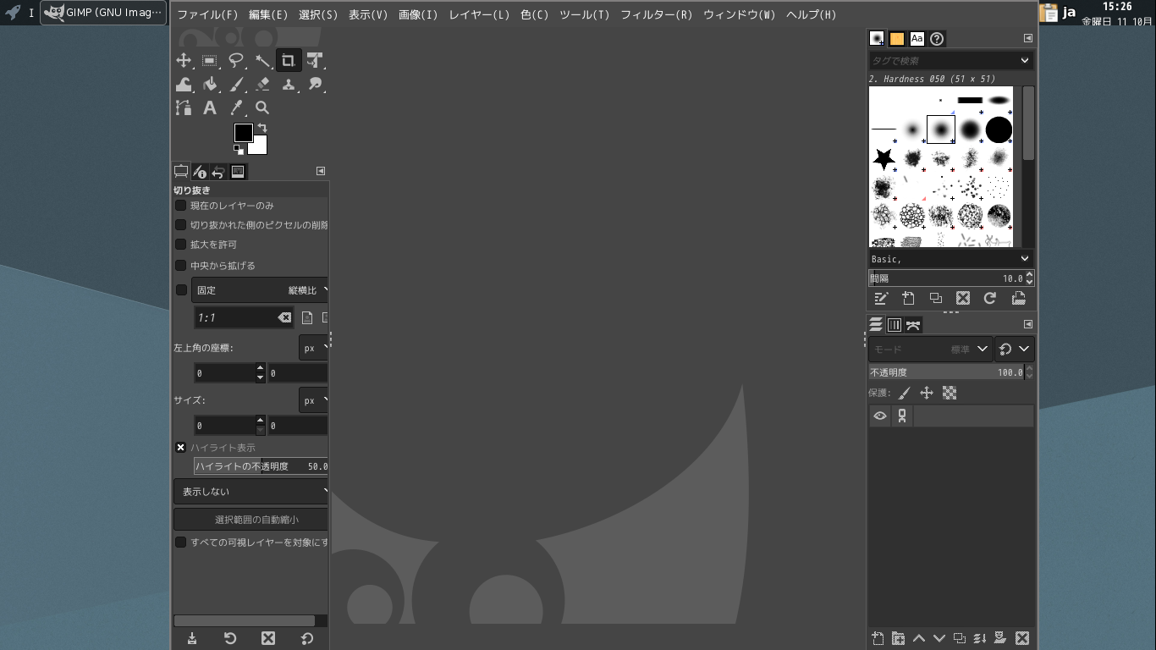
Task: Click the brush 間隔 spacing slider
Action: pos(946,278)
